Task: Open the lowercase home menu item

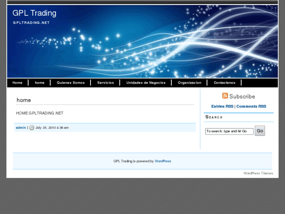Action: pyautogui.click(x=40, y=83)
